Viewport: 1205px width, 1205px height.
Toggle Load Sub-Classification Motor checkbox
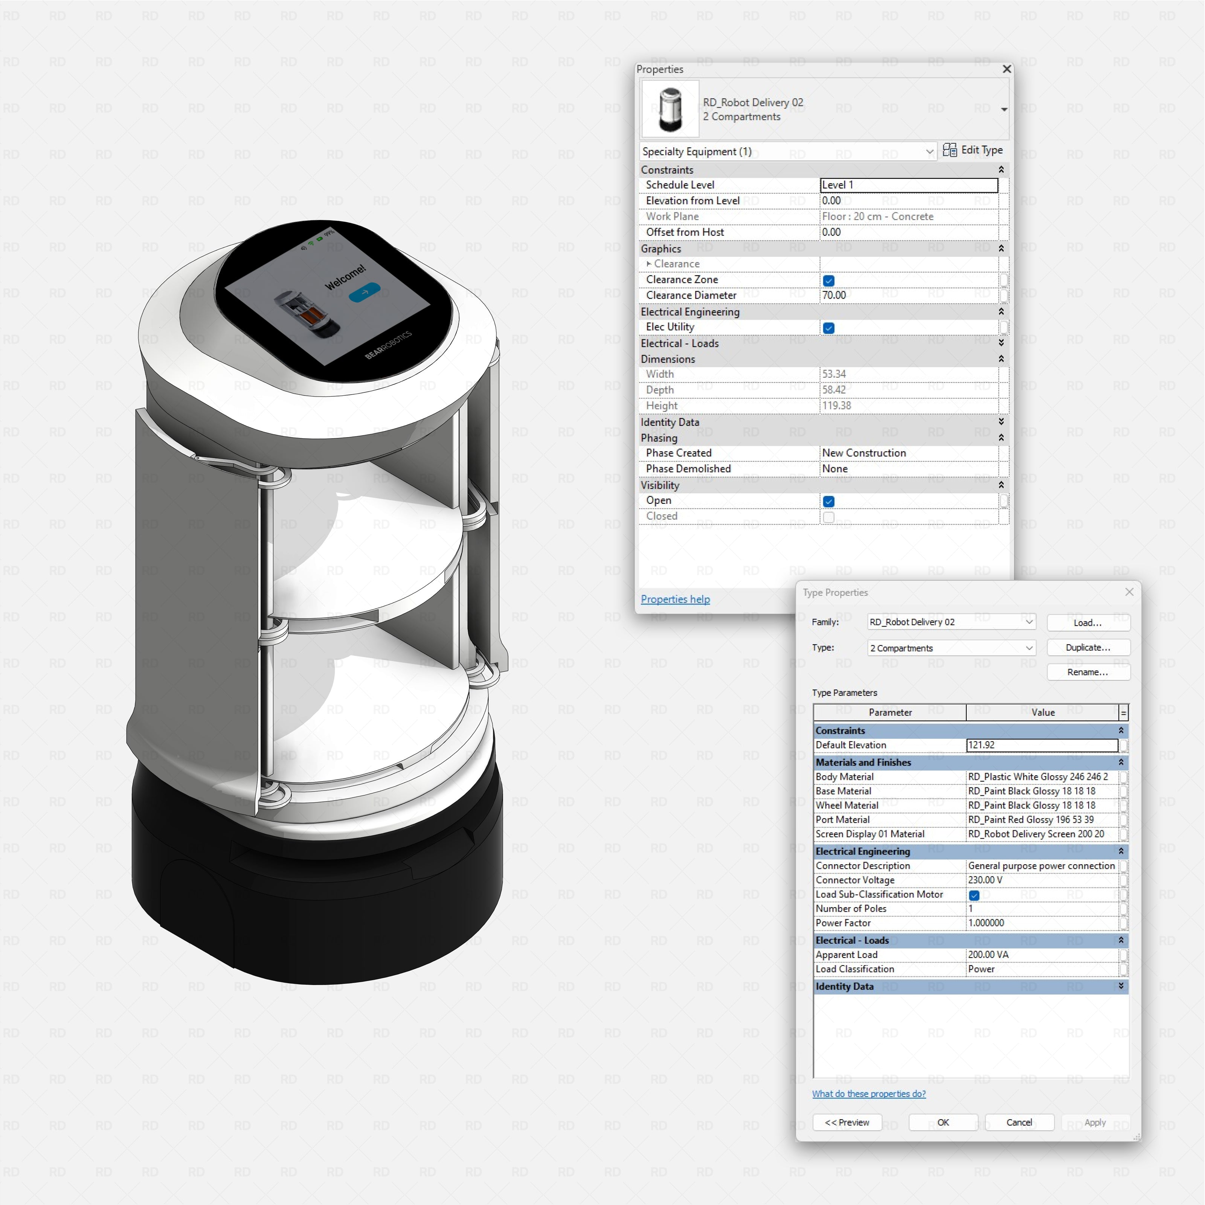[974, 895]
